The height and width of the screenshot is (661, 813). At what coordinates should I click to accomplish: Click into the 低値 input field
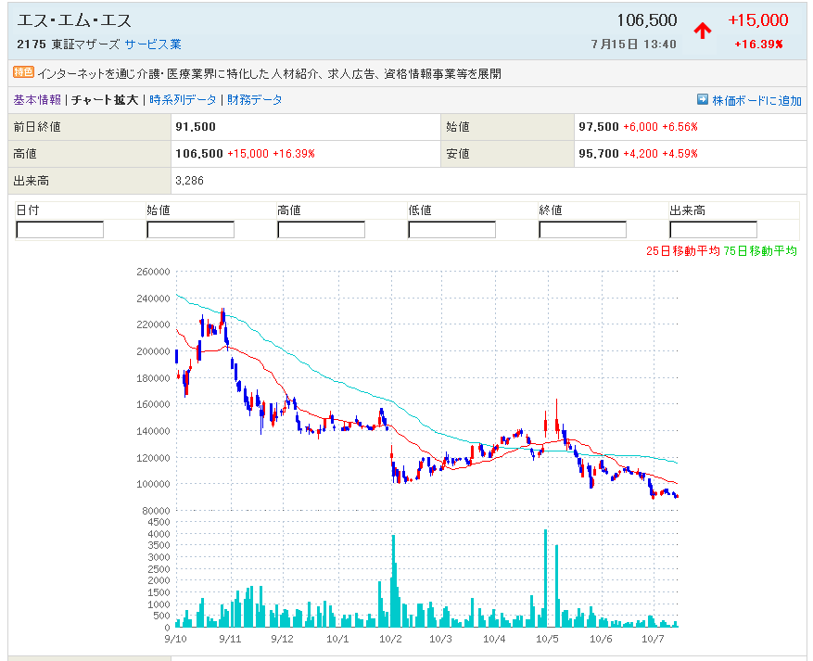[451, 229]
